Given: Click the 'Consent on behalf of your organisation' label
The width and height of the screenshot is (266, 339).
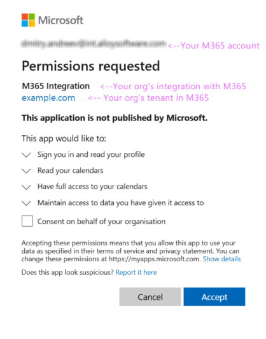Looking at the screenshot, I should click(101, 221).
